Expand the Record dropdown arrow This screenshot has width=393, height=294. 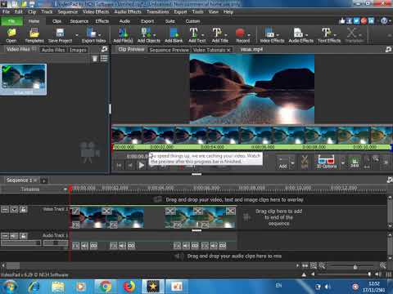(249, 35)
